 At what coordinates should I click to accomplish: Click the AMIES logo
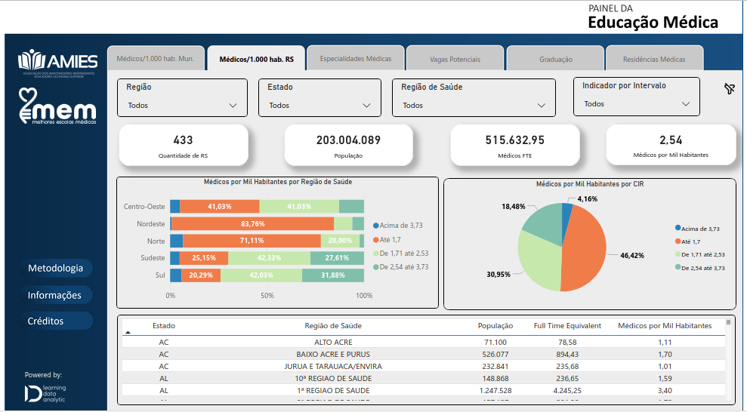pyautogui.click(x=58, y=61)
